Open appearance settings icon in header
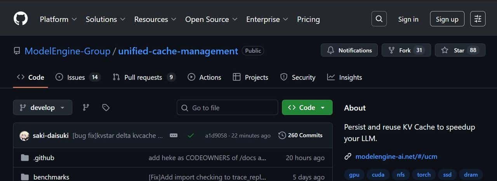 pyautogui.click(x=478, y=19)
